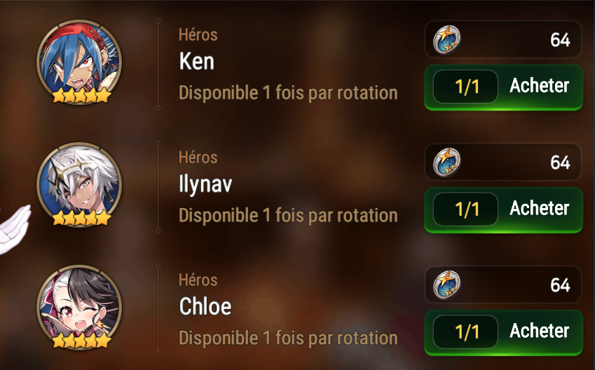
Task: Click Ilynav's five-star rating
Action: click(x=81, y=218)
